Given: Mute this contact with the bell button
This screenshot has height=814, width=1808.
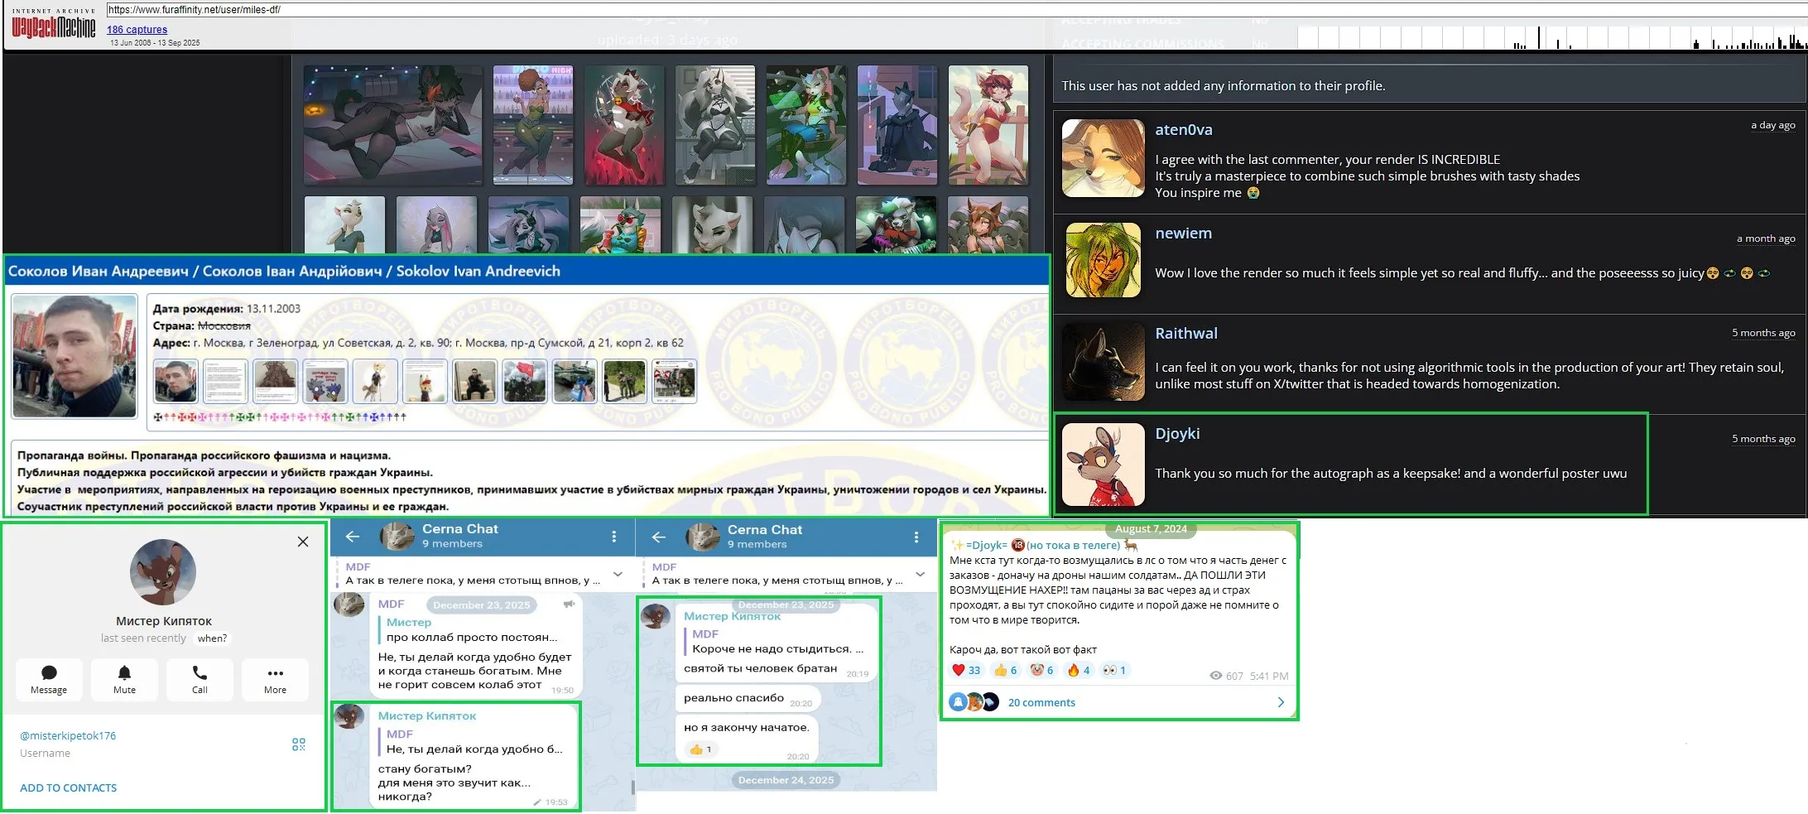Looking at the screenshot, I should pos(124,679).
